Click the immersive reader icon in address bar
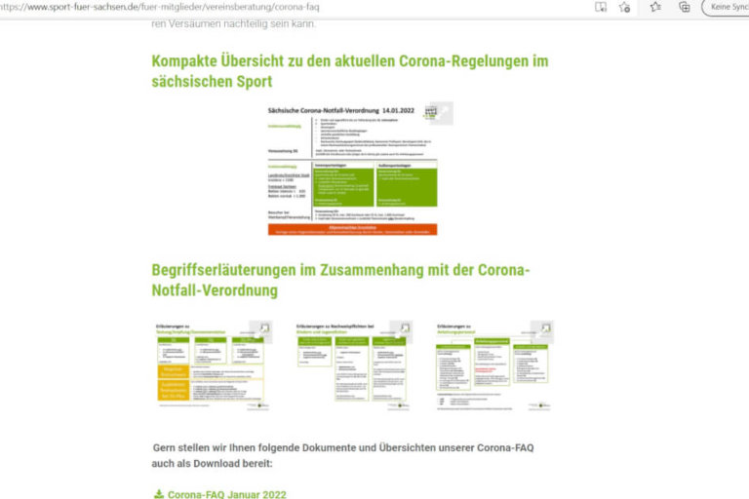 (601, 8)
